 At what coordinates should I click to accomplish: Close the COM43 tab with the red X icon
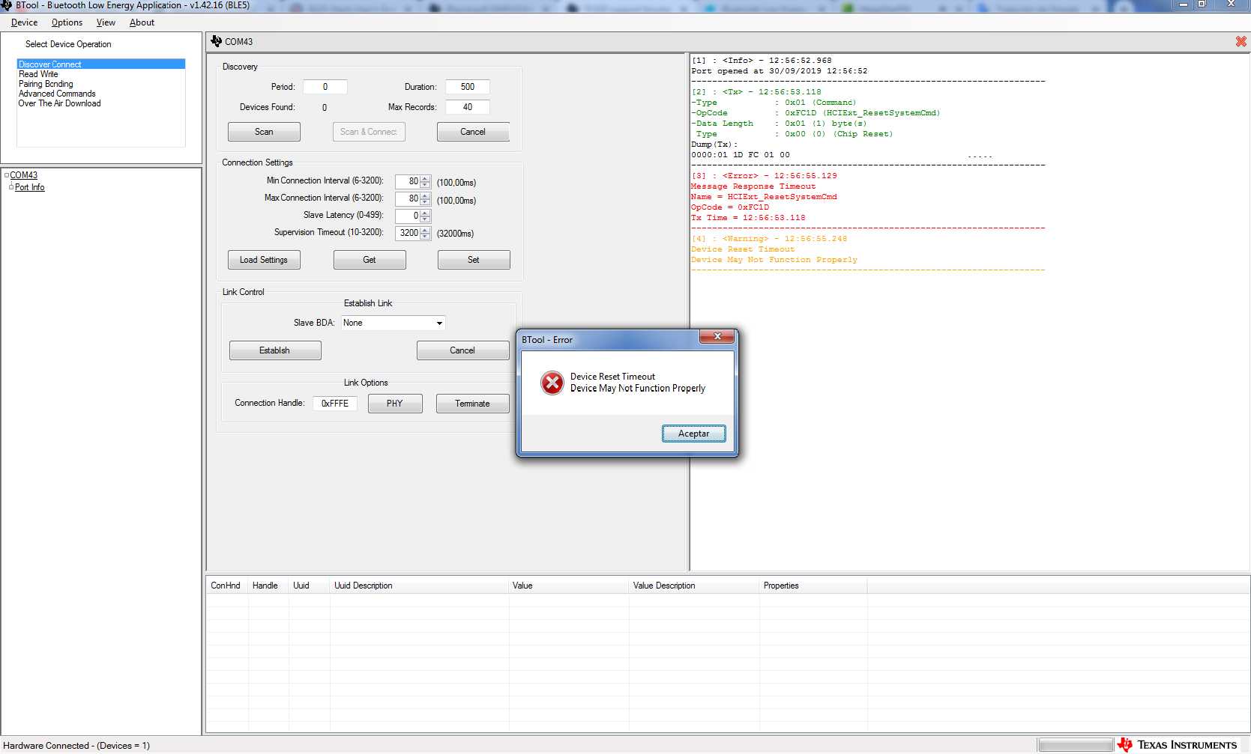click(1241, 41)
